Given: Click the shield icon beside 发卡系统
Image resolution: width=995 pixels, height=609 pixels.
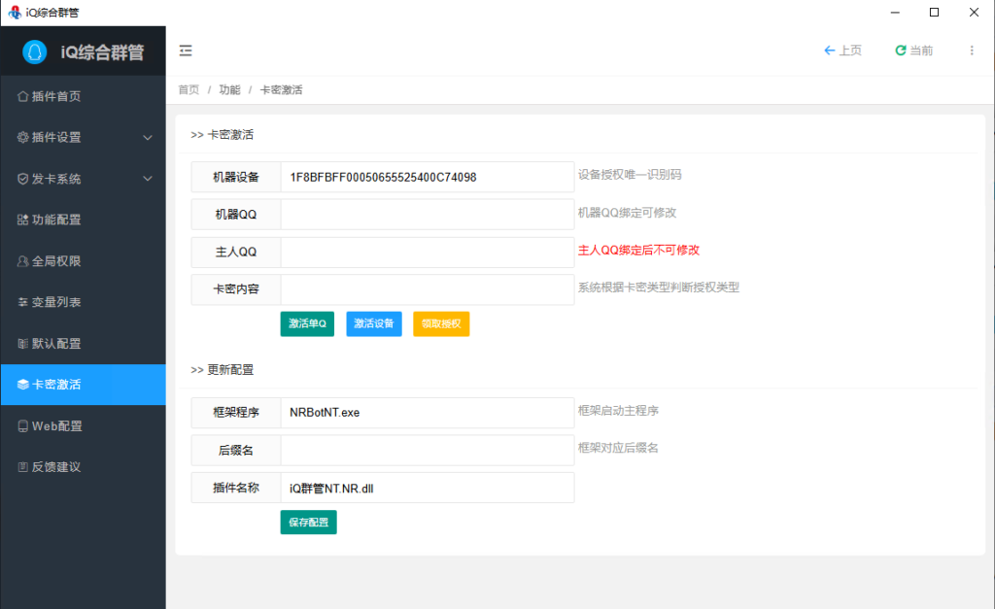Looking at the screenshot, I should point(23,179).
